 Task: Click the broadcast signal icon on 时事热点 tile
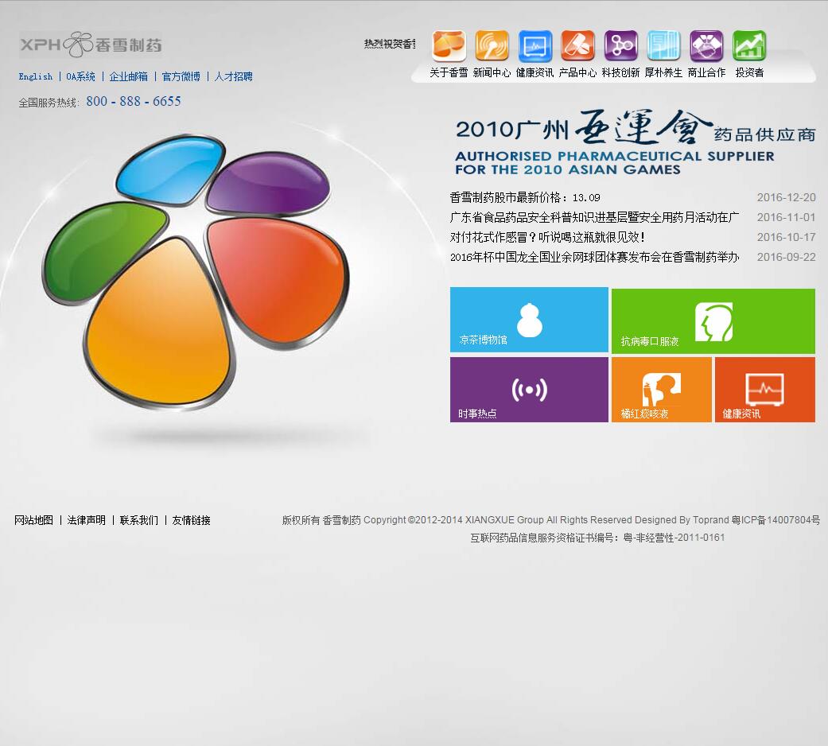(x=529, y=390)
